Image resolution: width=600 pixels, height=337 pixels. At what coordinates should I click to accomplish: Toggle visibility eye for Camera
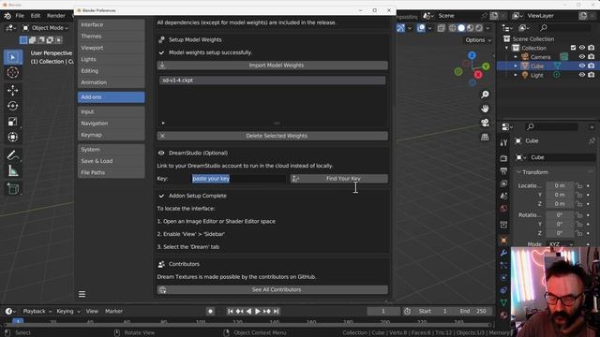582,57
